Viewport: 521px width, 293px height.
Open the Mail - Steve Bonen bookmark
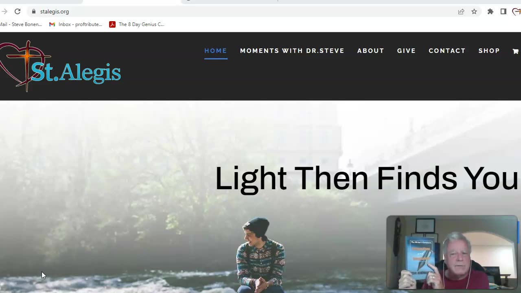point(21,24)
